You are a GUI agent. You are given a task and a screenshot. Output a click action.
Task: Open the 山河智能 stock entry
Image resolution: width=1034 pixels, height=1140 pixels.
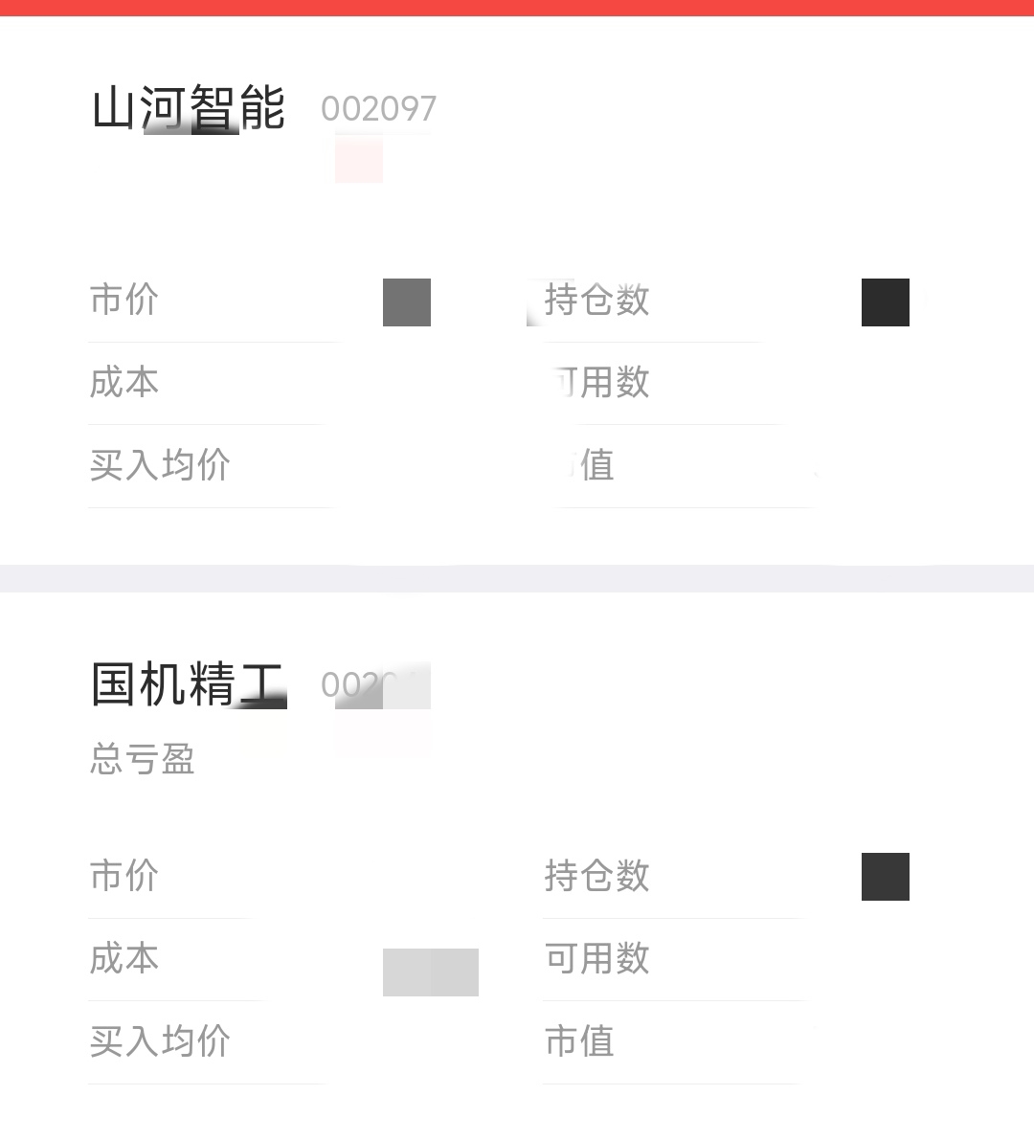[189, 107]
